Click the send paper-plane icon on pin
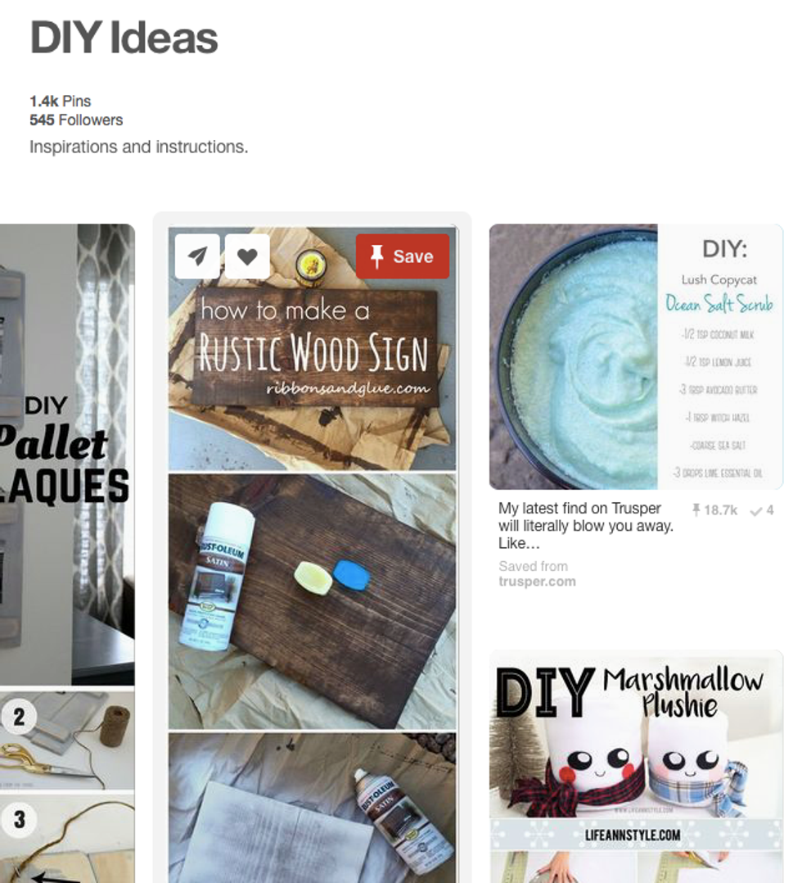802x883 pixels. point(197,256)
